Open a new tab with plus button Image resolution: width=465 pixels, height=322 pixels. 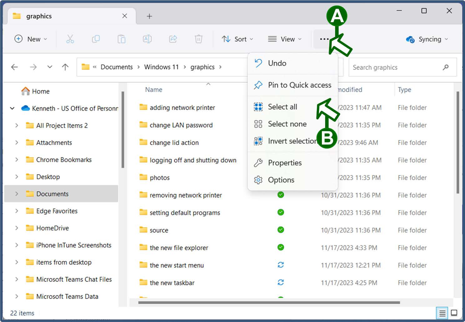pos(149,16)
